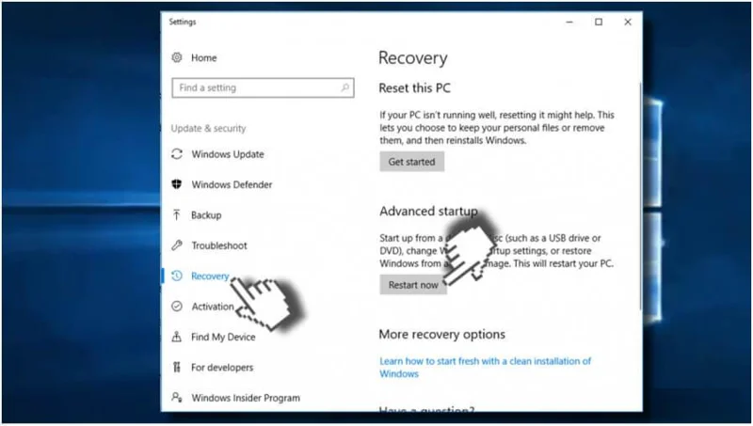
Task: Click the Activation checkmark circle icon
Action: pyautogui.click(x=177, y=306)
